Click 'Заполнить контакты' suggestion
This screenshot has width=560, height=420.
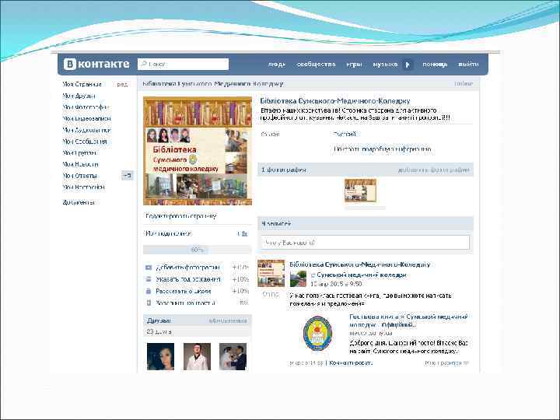coord(185,303)
